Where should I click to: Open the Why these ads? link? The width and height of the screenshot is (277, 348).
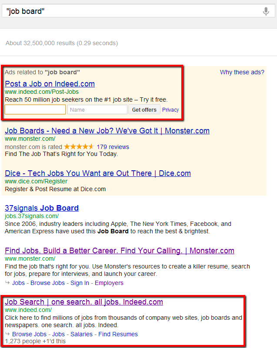pyautogui.click(x=242, y=72)
